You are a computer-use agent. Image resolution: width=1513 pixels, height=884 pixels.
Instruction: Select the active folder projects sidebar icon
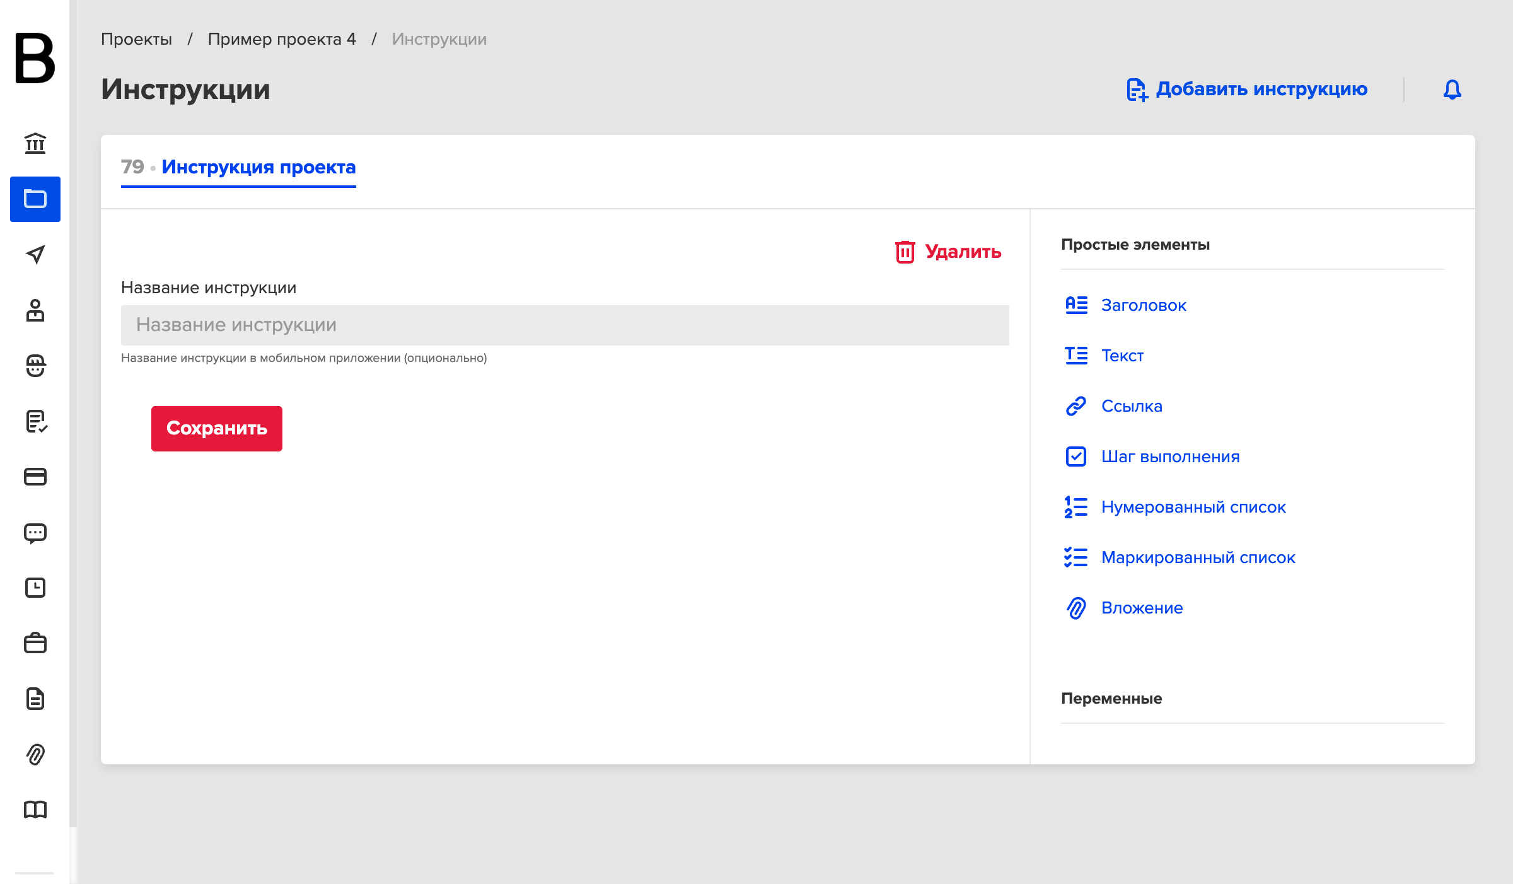coord(35,199)
